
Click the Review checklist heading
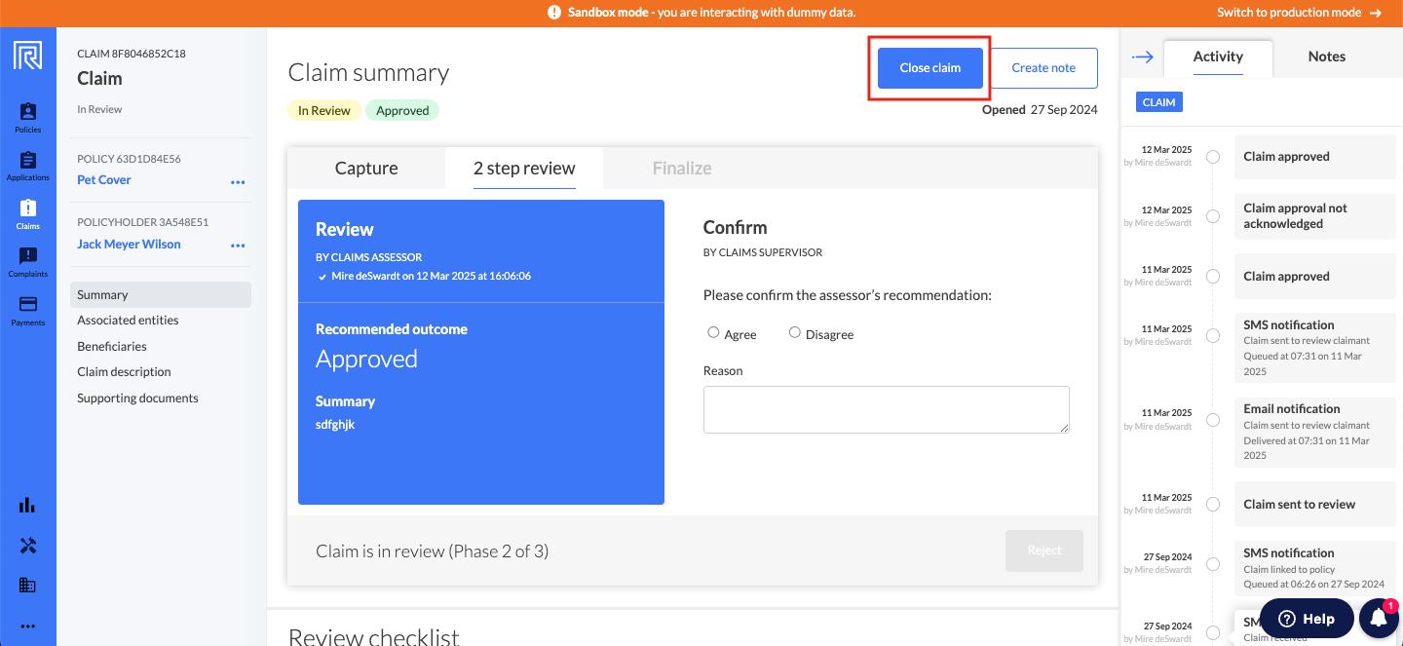tap(373, 636)
